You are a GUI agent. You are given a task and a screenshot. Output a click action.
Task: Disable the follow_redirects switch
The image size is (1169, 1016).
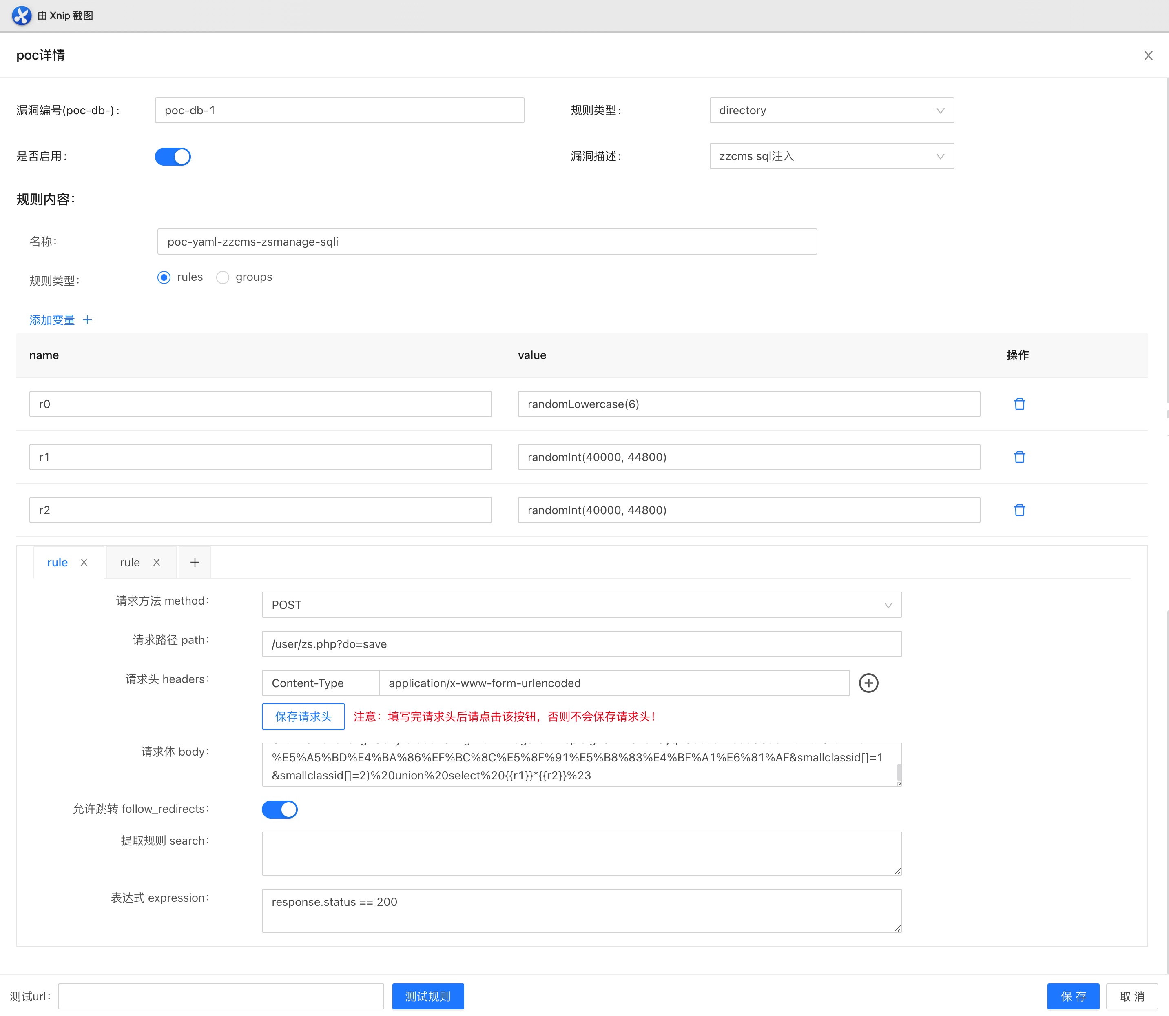pyautogui.click(x=279, y=809)
